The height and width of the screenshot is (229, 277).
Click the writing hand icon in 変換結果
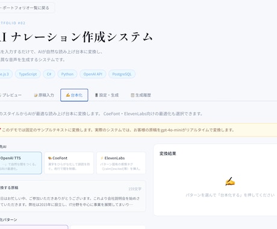(230, 181)
